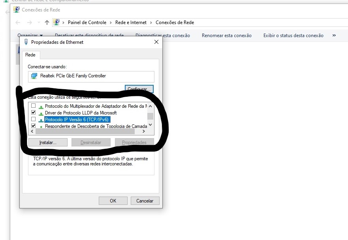
Task: Click the Instalar button
Action: click(48, 142)
